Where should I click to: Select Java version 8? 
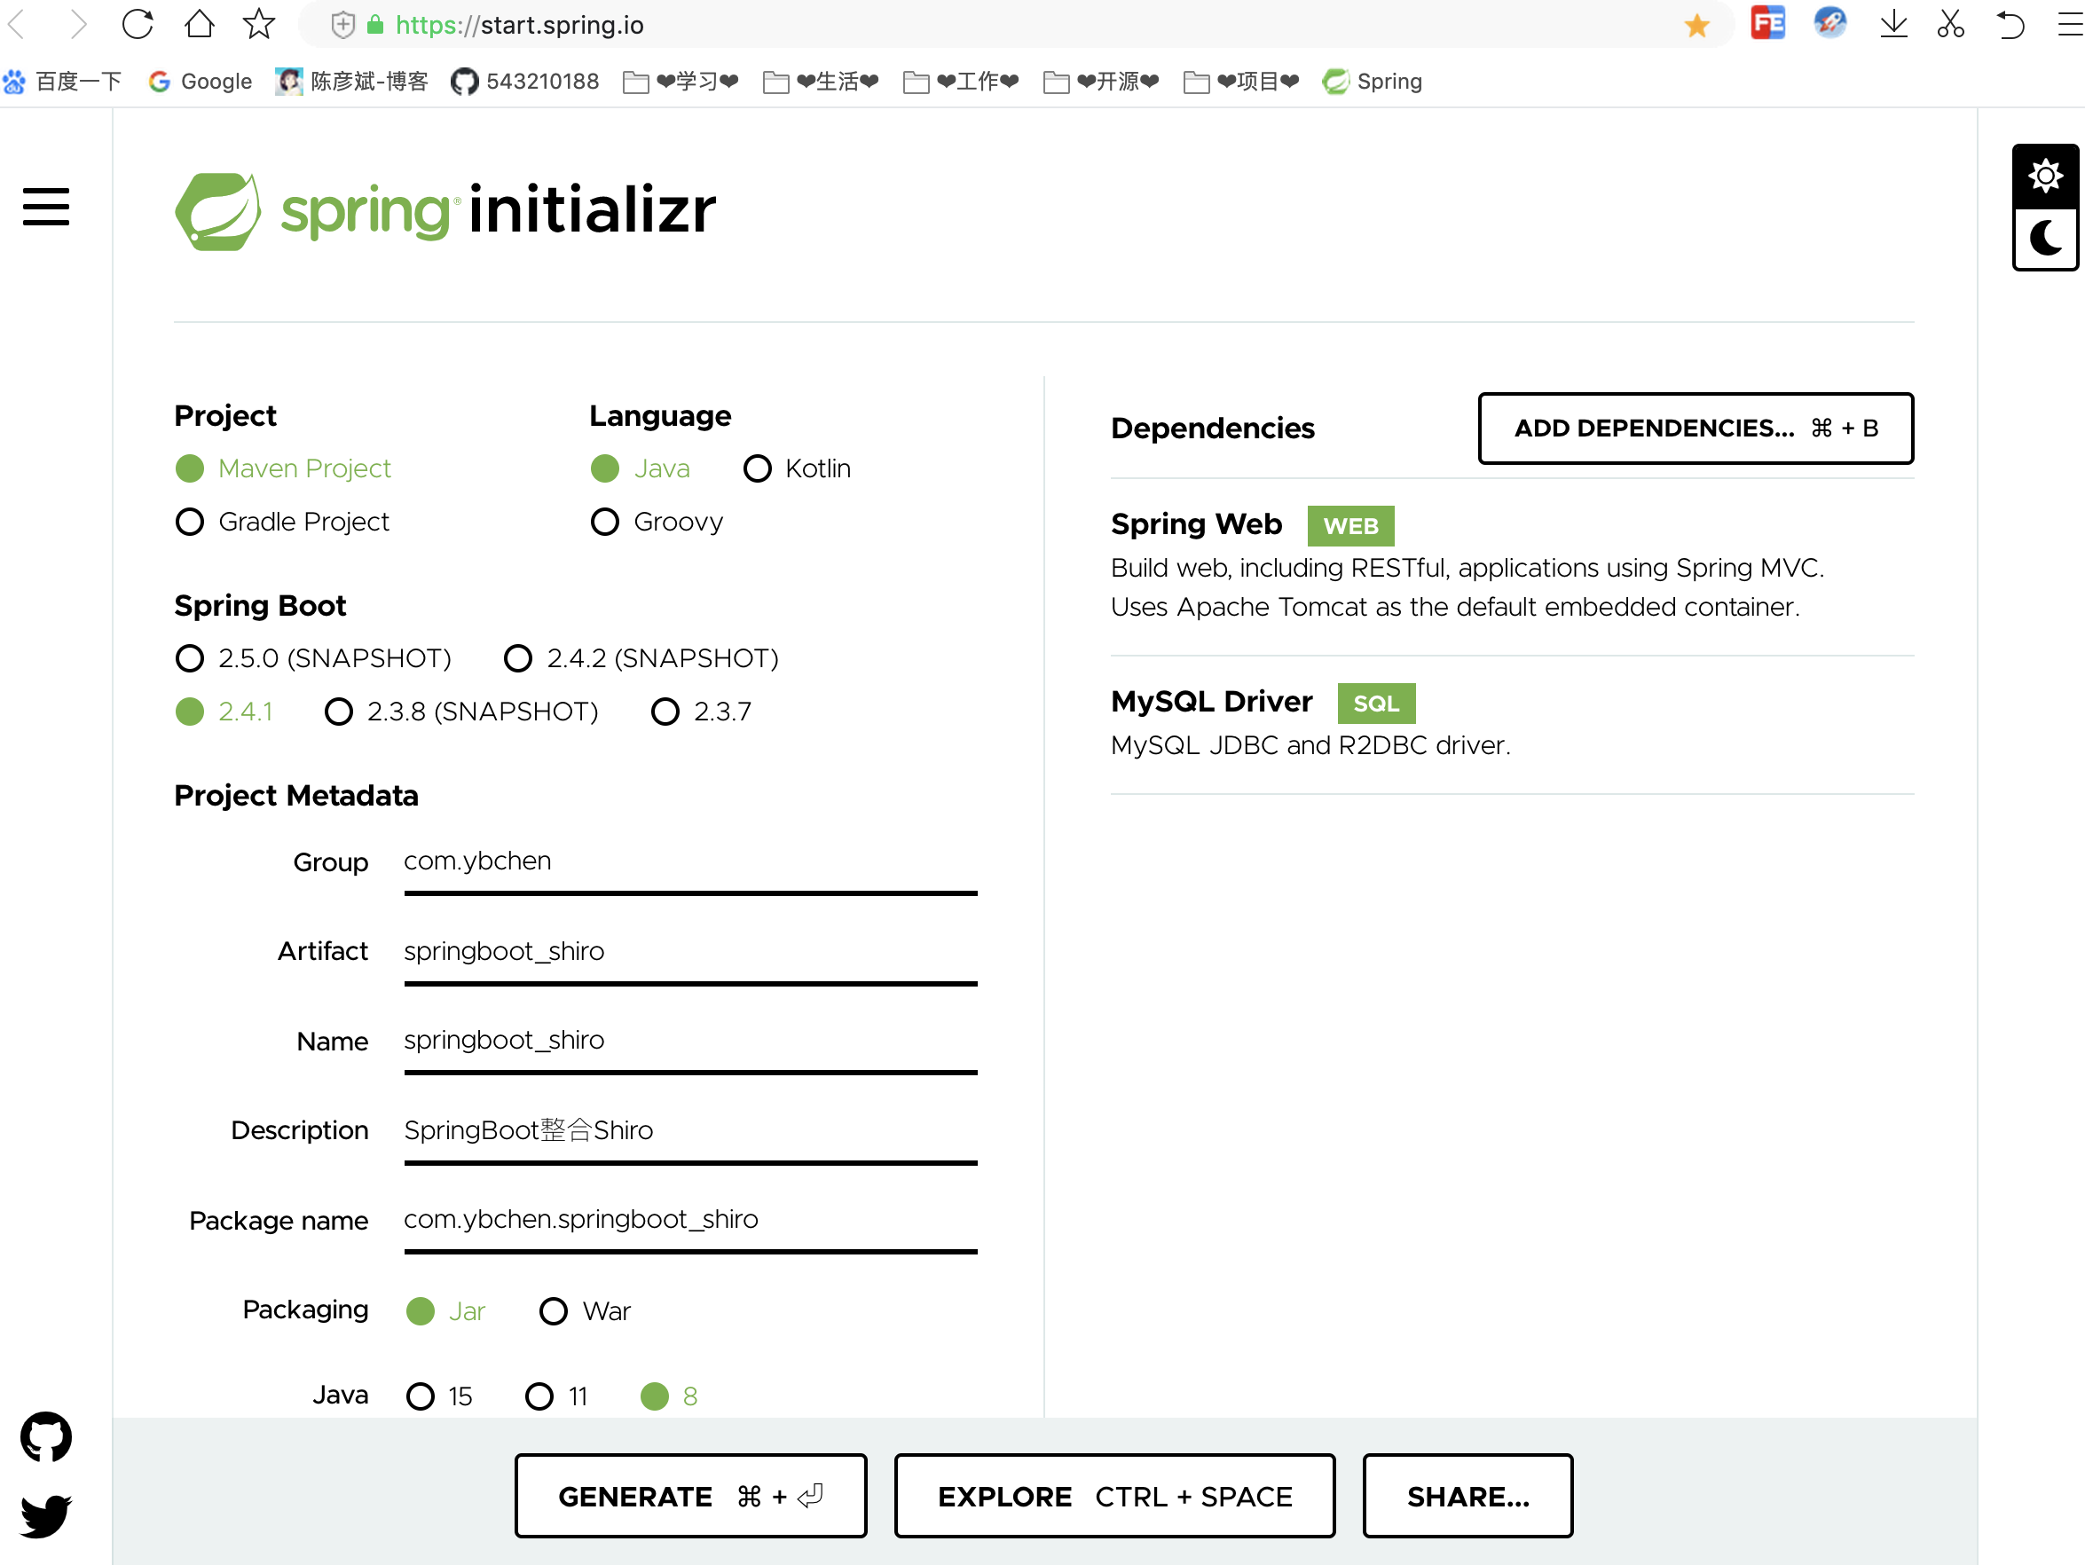tap(669, 1396)
